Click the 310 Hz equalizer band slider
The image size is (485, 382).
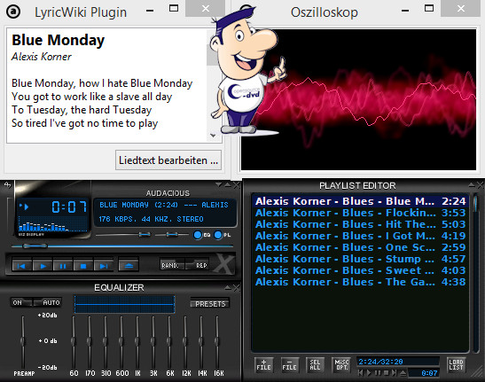coord(106,341)
